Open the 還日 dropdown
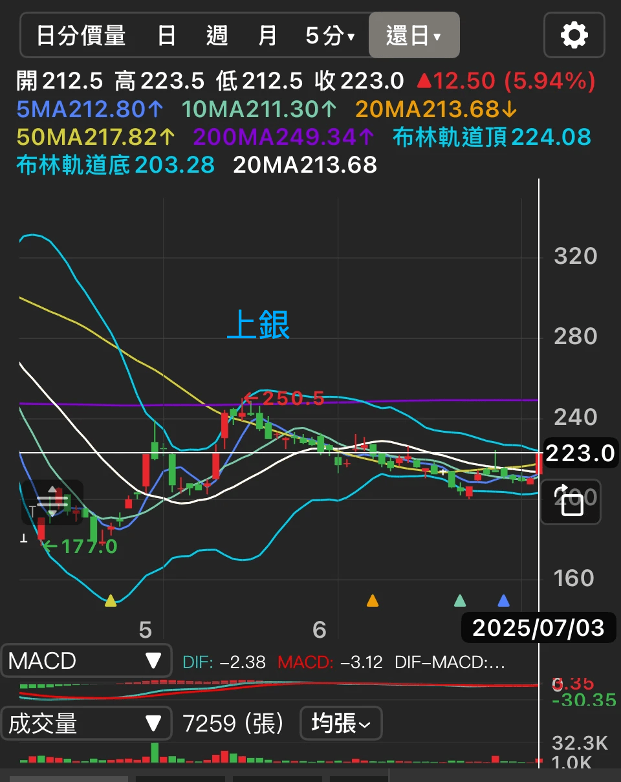This screenshot has height=782, width=621. coord(414,36)
